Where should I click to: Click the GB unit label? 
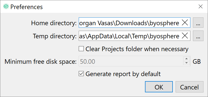[x=197, y=61]
